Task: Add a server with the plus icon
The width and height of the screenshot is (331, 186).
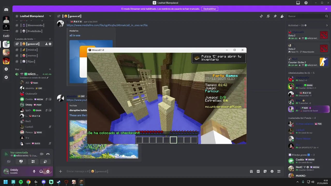Action: (x=6, y=69)
